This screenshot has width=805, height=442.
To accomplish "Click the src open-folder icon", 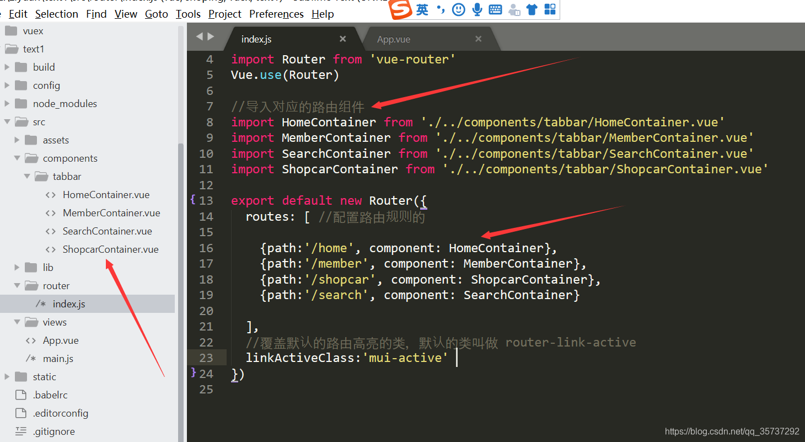I will click(x=22, y=122).
